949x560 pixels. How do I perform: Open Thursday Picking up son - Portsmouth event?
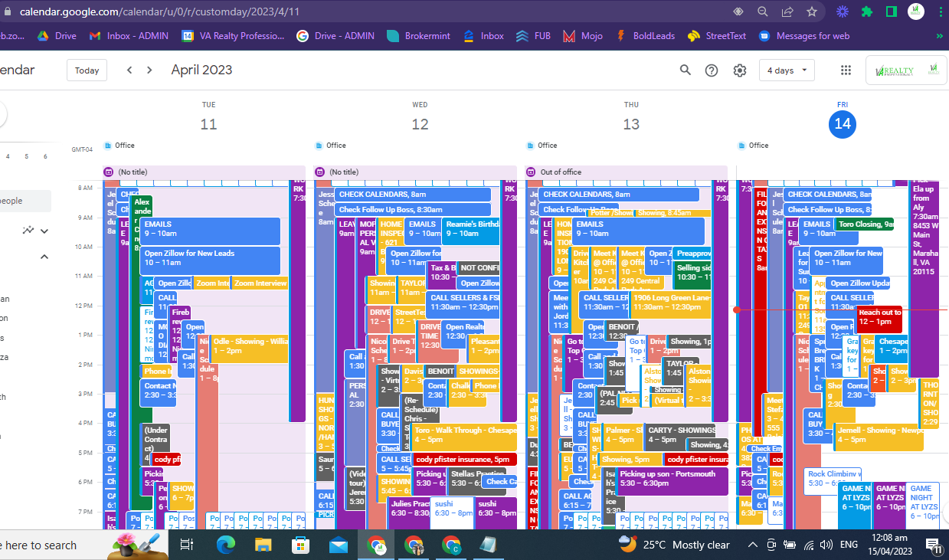pos(672,481)
